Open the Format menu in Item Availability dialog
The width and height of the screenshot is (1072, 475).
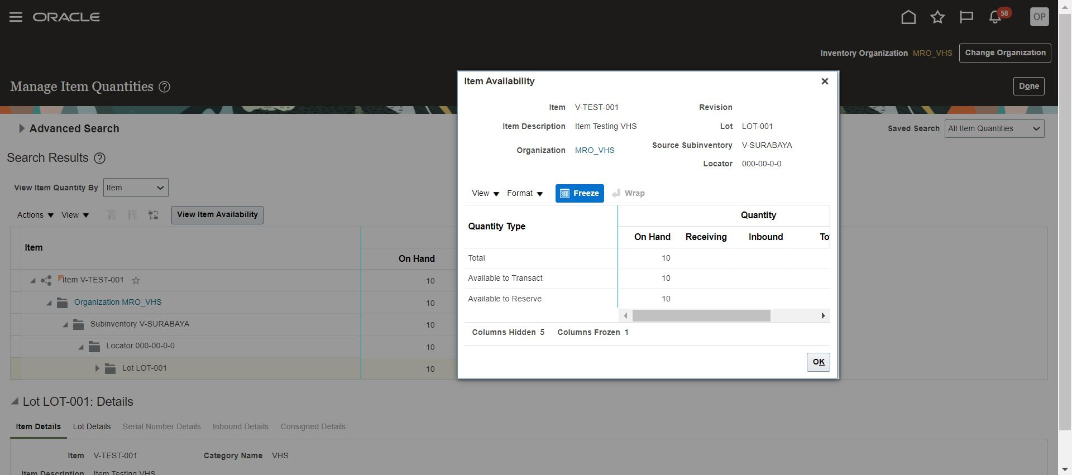coord(525,194)
